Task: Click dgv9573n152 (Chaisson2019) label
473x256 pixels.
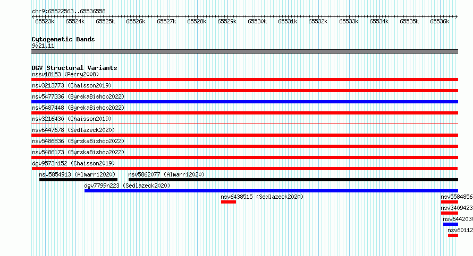Action: point(73,163)
